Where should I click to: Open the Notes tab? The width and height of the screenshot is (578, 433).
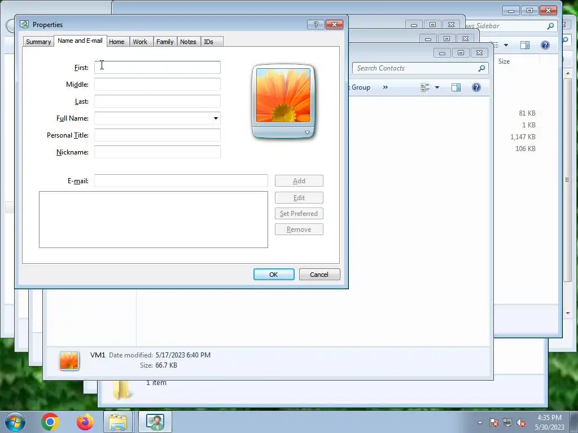[188, 42]
